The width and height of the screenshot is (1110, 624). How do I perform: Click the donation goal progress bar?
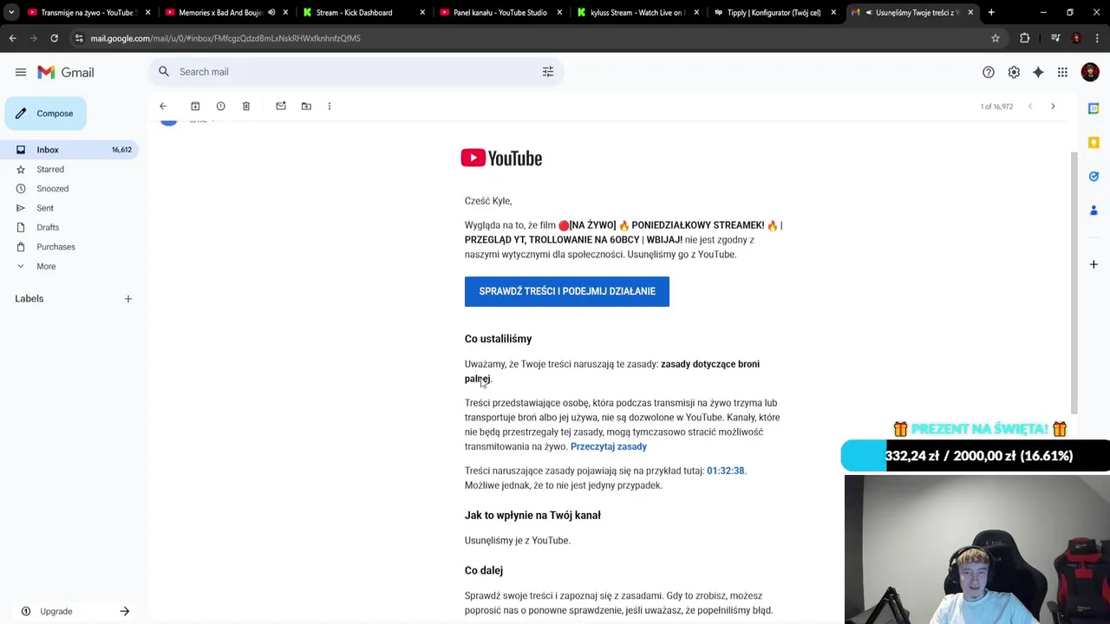click(976, 456)
